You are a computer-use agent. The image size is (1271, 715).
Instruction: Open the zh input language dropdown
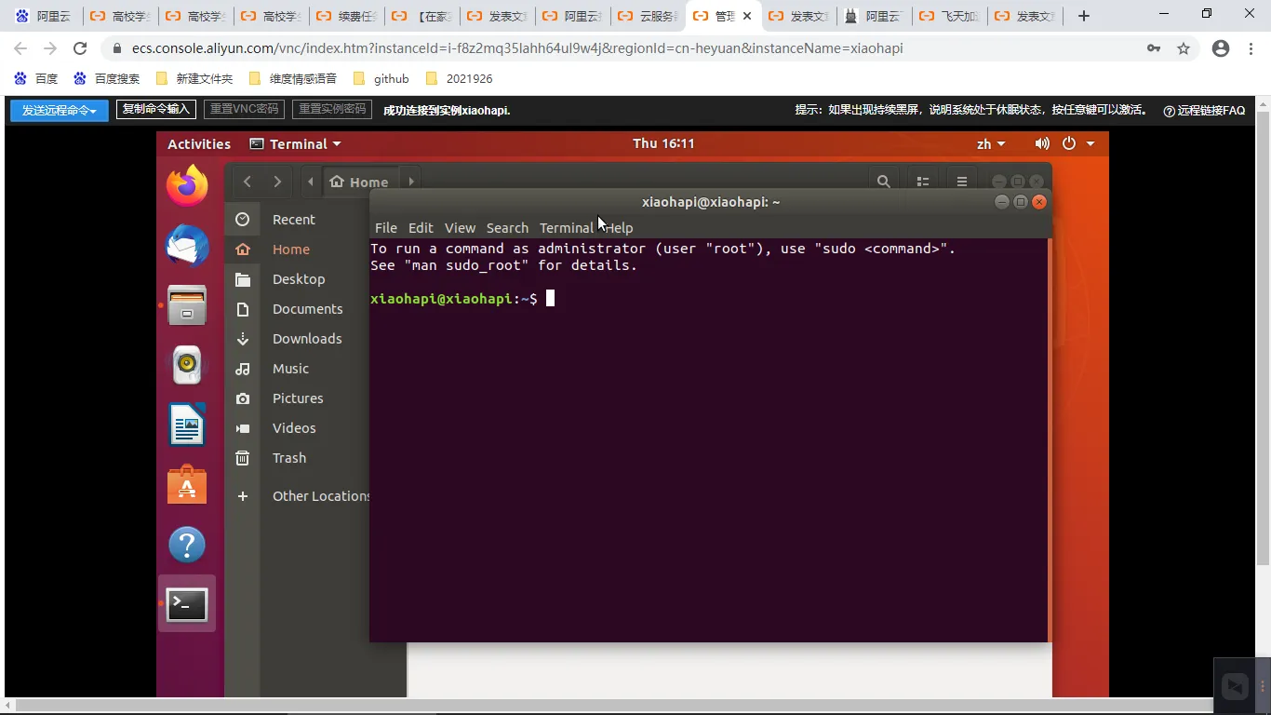pos(991,143)
